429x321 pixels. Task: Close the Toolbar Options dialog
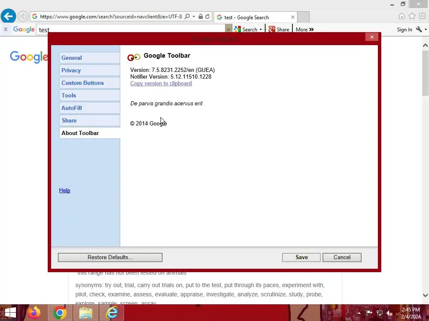click(372, 37)
